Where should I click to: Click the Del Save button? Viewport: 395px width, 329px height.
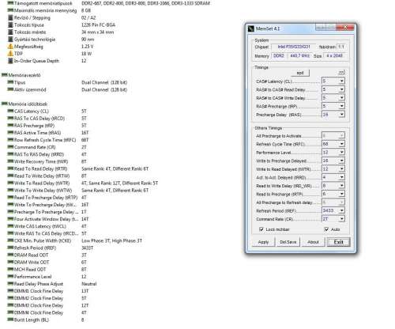pos(288,242)
